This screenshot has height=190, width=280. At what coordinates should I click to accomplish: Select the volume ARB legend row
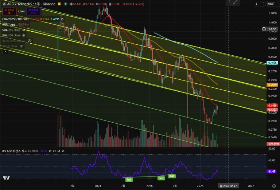(9, 25)
